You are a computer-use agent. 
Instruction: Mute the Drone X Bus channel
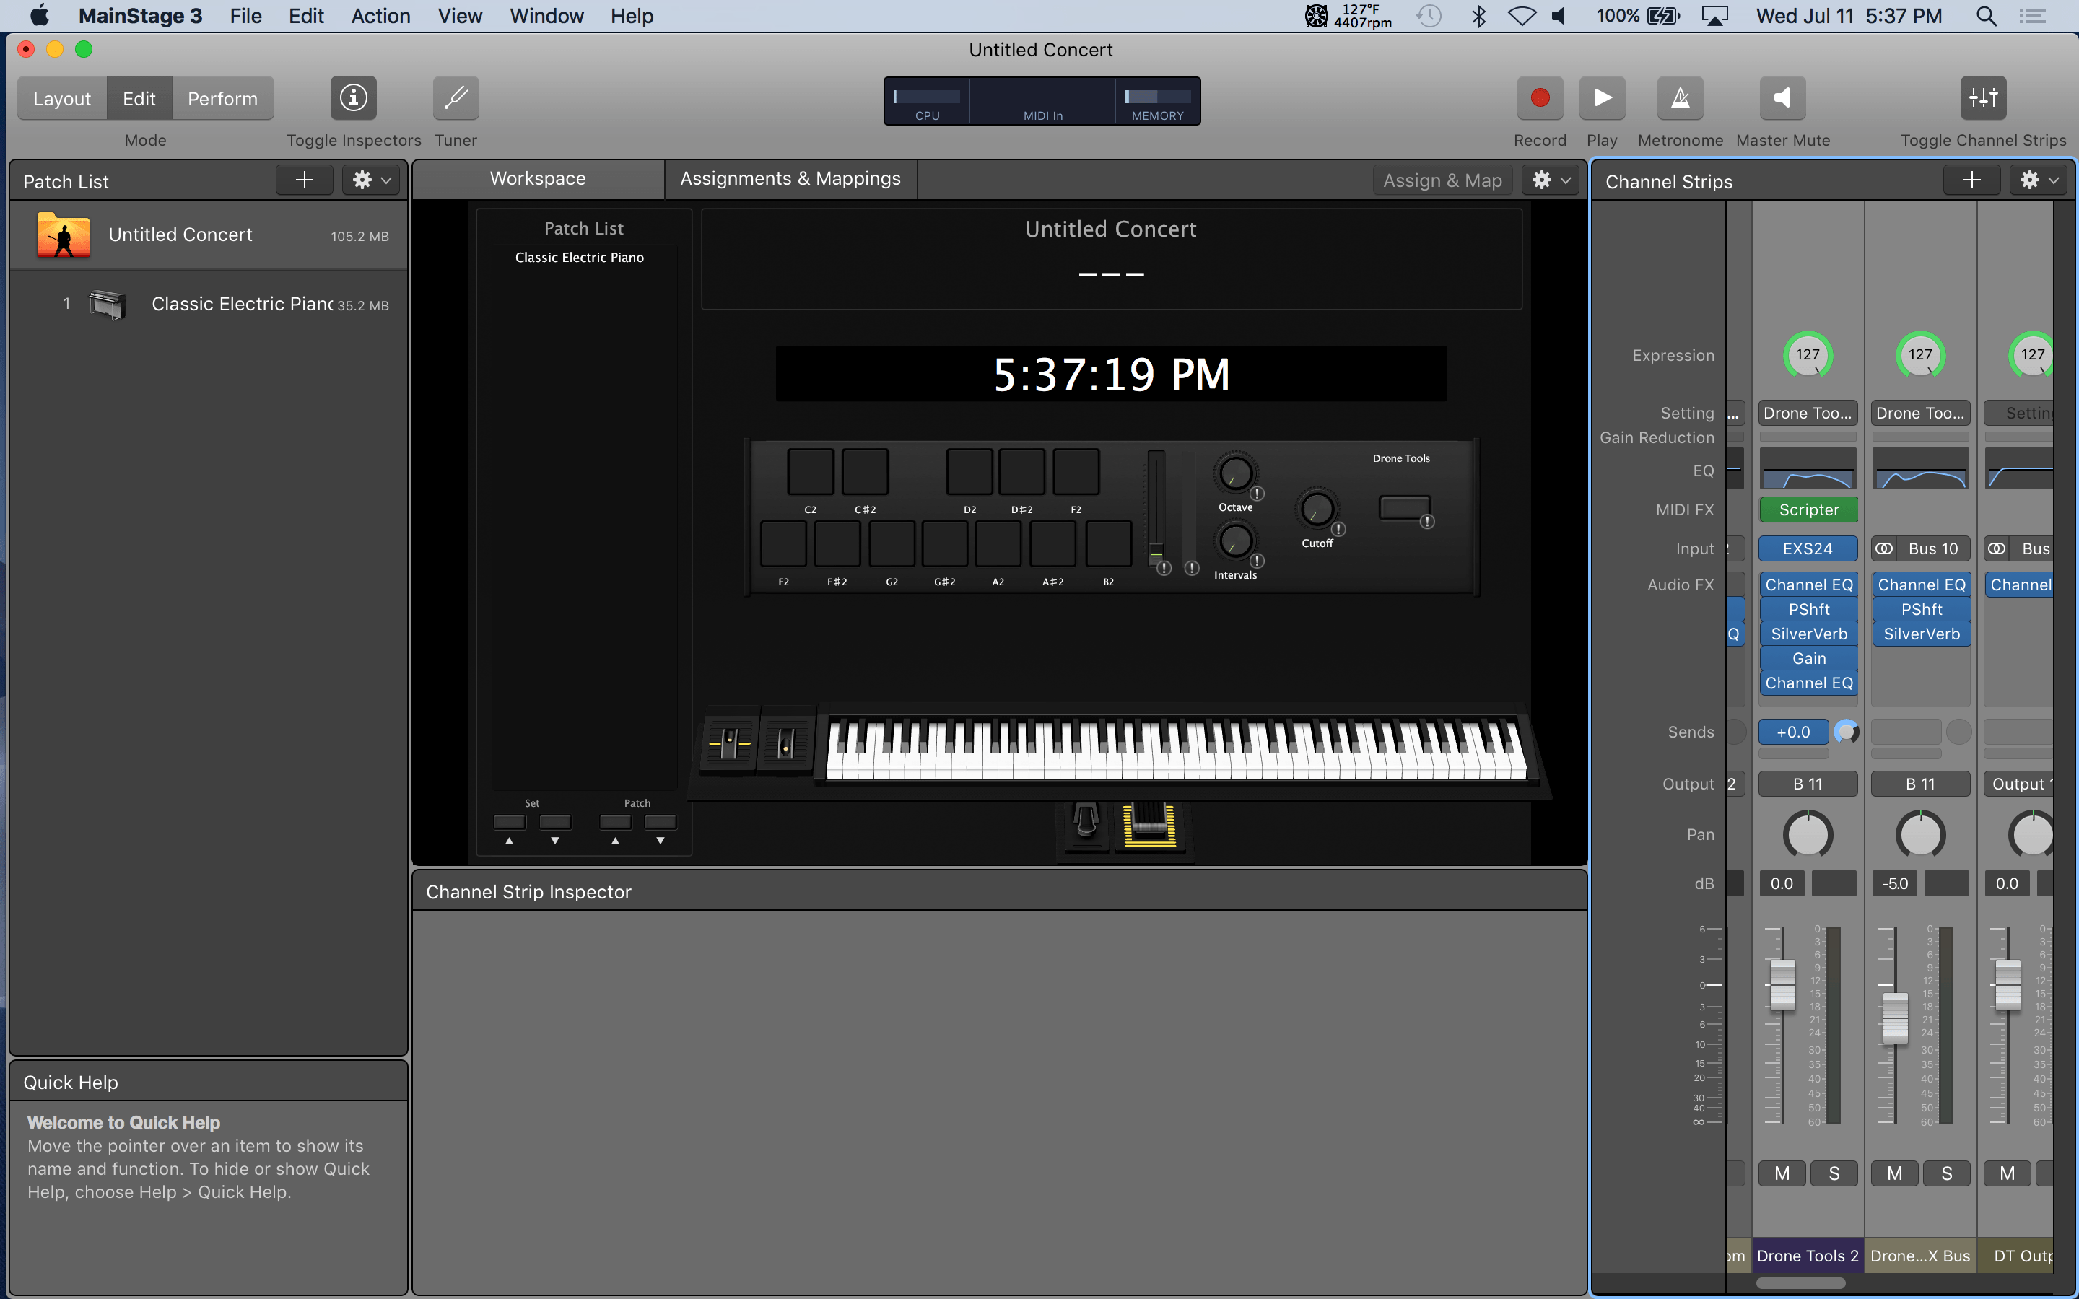tap(1895, 1173)
